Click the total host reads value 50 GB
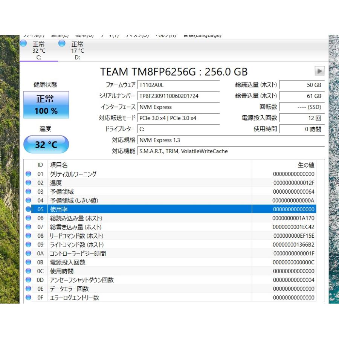Image resolution: width=339 pixels, height=339 pixels. point(302,85)
